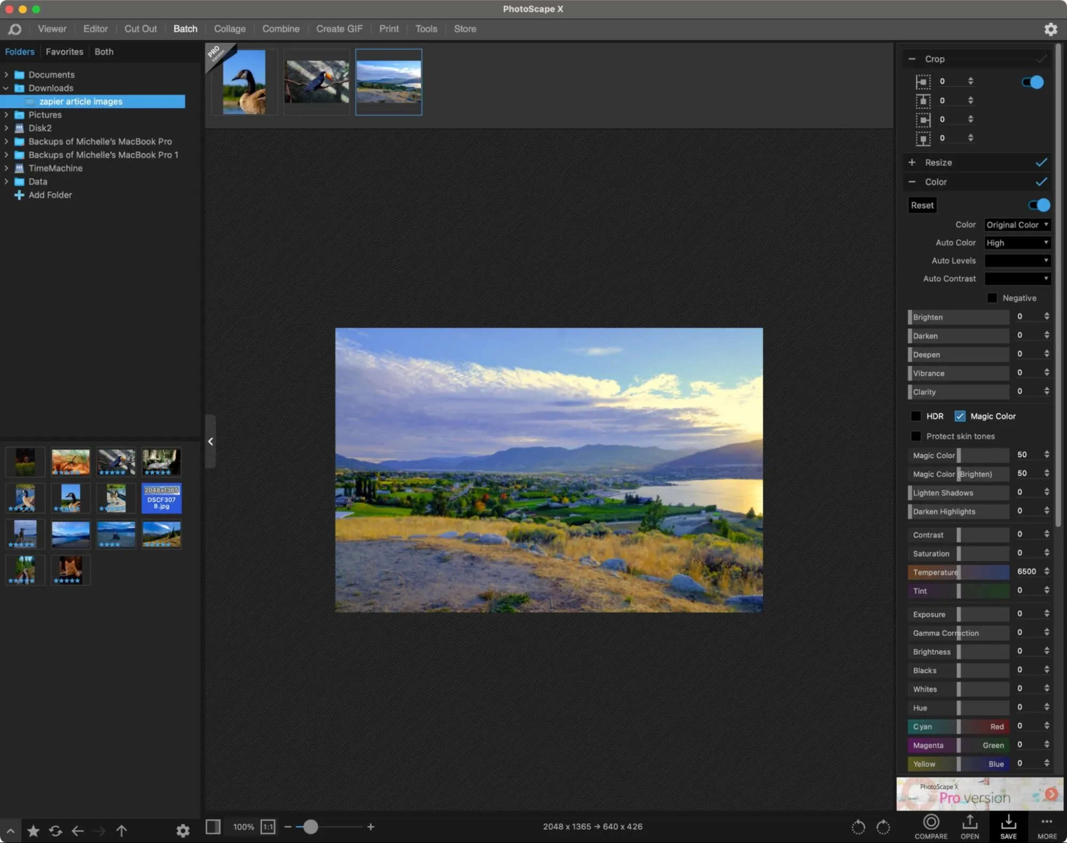This screenshot has height=843, width=1067.
Task: Open the Original Color dropdown
Action: [1016, 224]
